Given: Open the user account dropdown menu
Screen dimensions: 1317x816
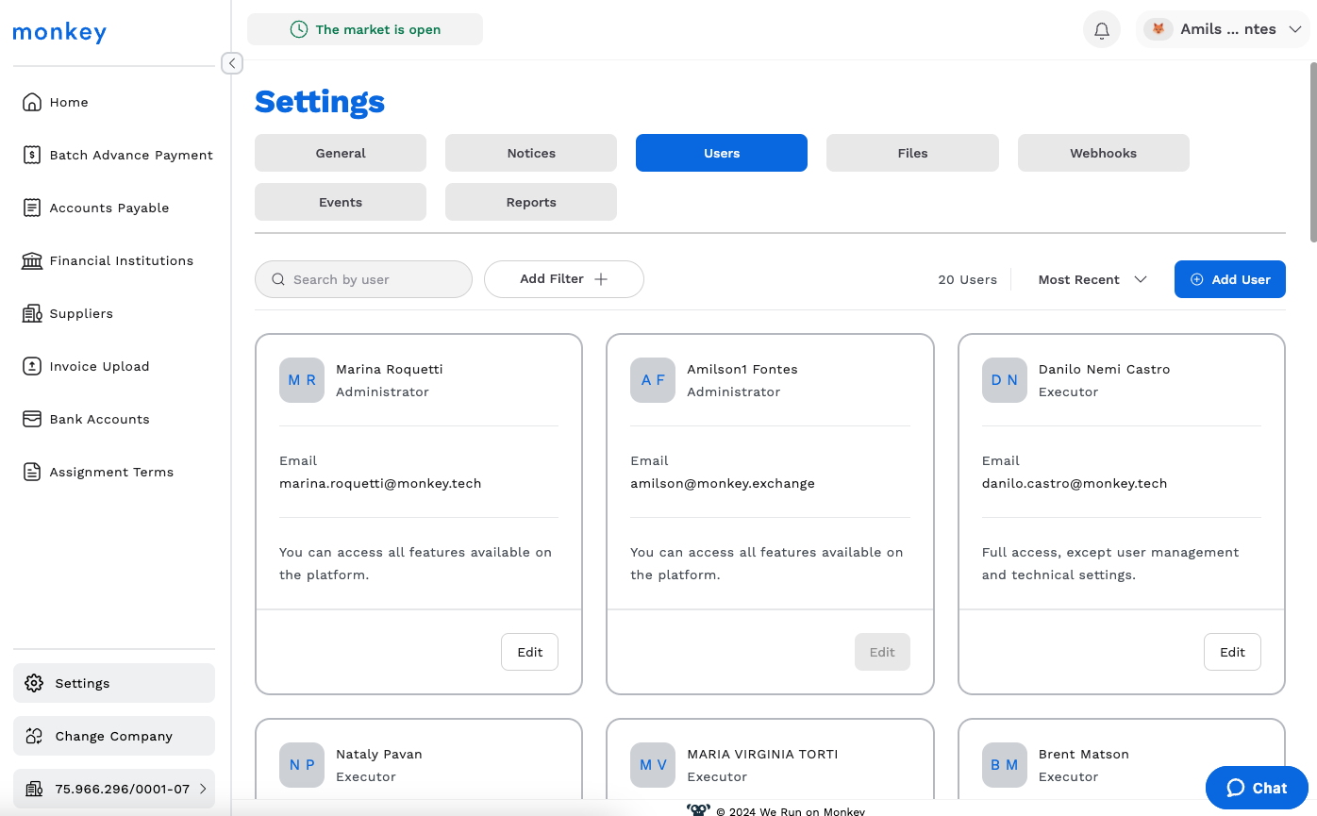Looking at the screenshot, I should [x=1224, y=29].
